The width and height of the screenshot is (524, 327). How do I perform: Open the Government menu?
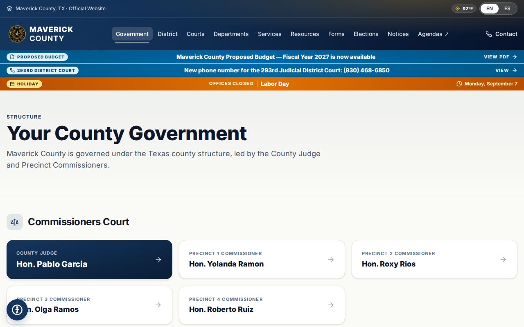click(132, 34)
